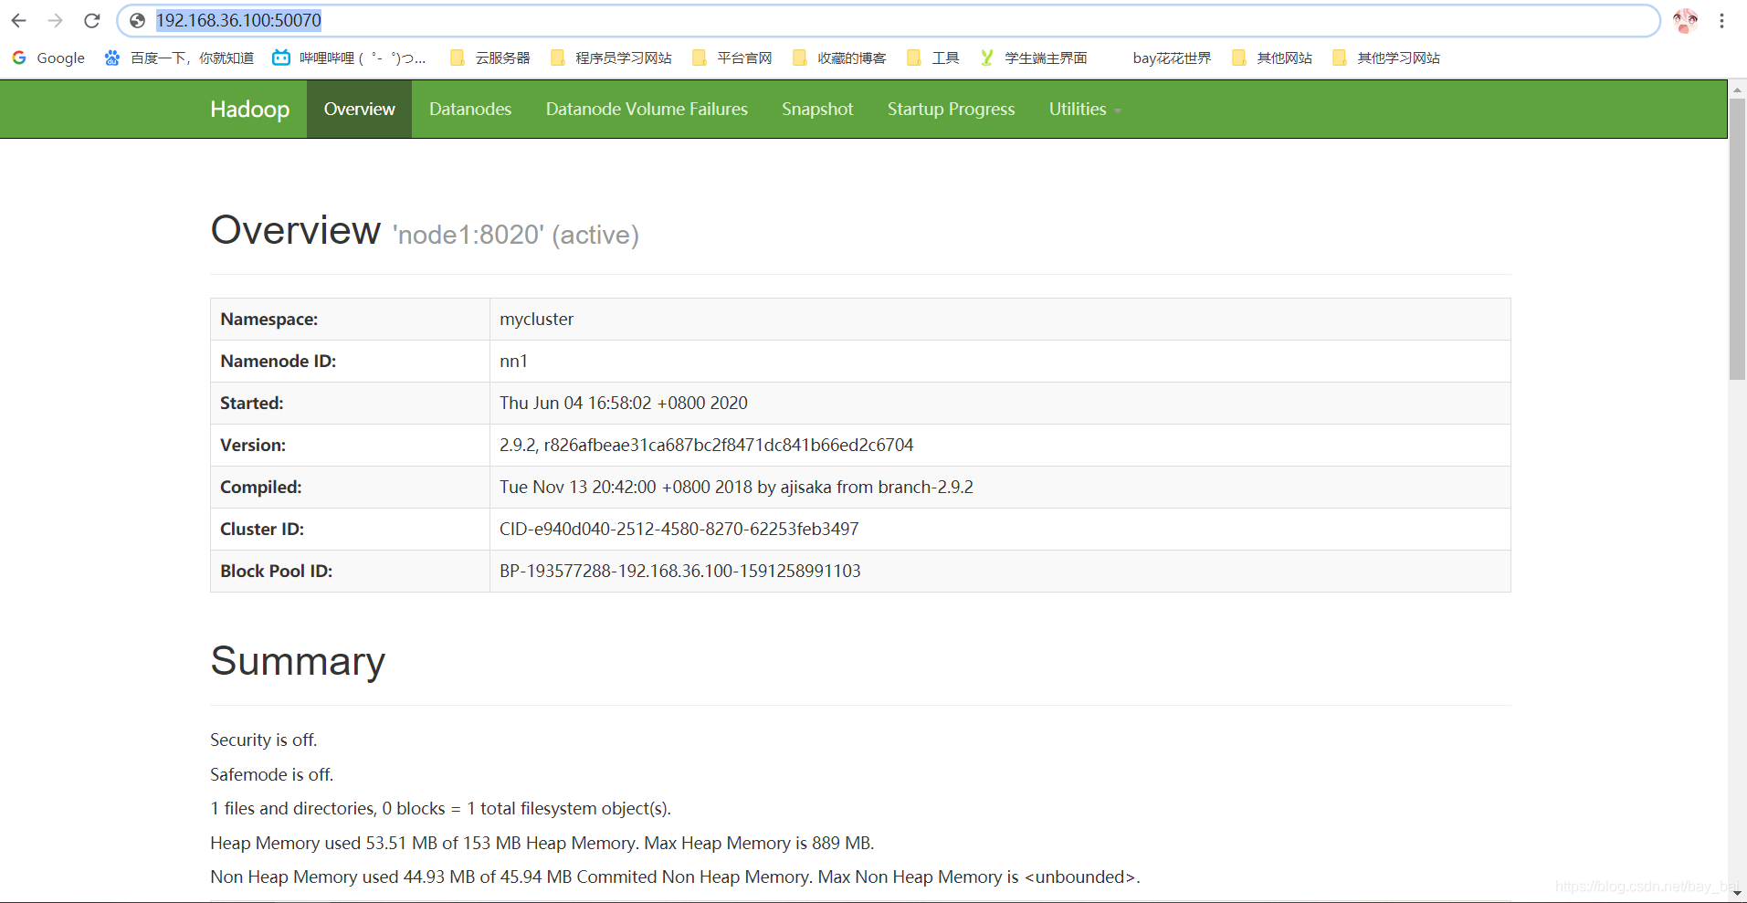Open the 学生端主界面 bookmark
The width and height of the screenshot is (1747, 903).
[x=1033, y=58]
